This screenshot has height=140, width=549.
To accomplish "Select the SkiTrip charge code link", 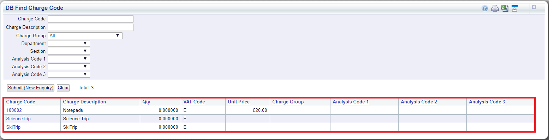I will pos(13,127).
